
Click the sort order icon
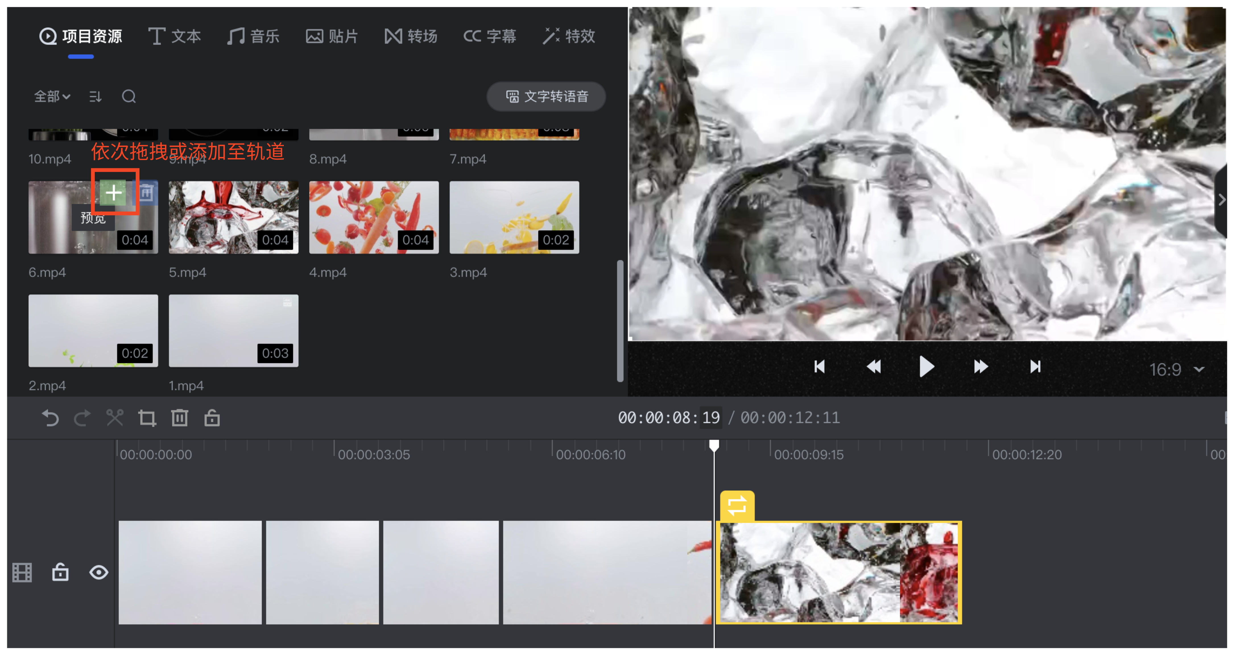coord(95,96)
